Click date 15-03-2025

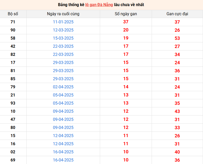[x=63, y=38]
